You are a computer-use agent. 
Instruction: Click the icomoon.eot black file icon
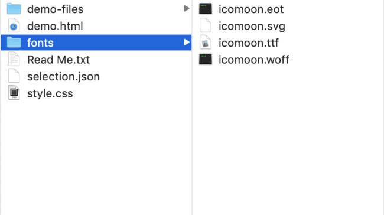point(206,9)
